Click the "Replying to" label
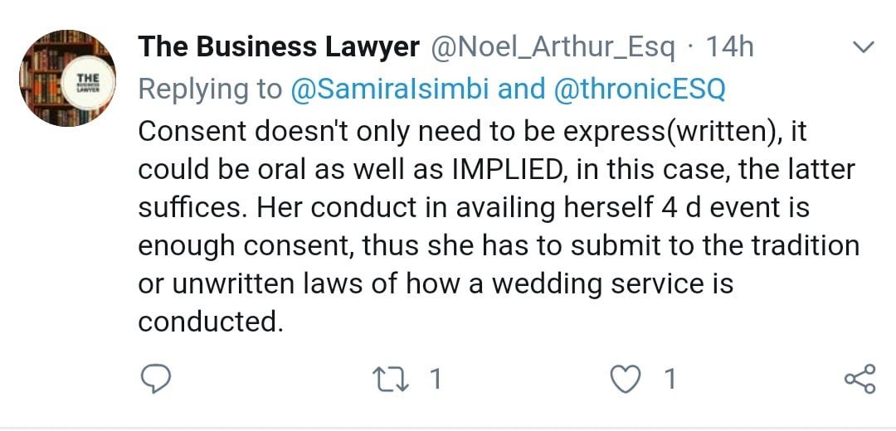Viewport: 896px width, 431px height. click(210, 89)
